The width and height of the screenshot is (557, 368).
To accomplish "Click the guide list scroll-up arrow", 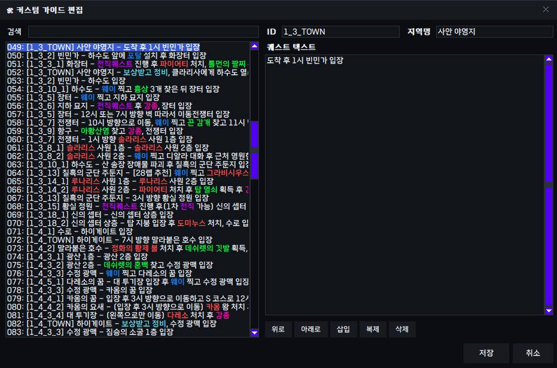I will 254,46.
